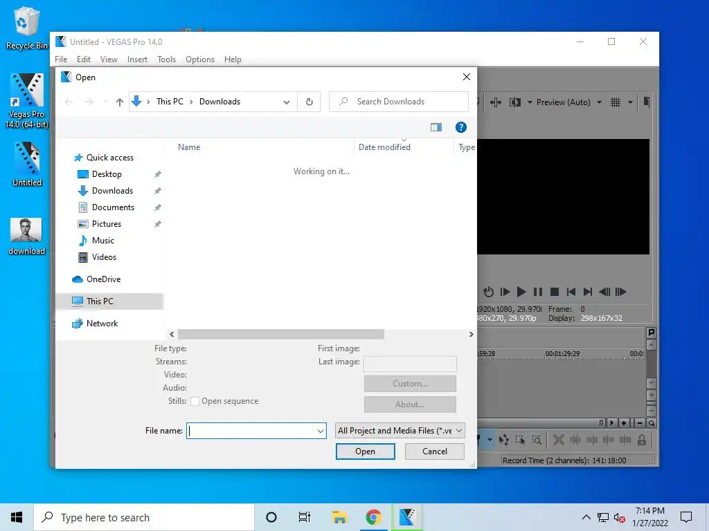Click the blue Help question mark icon
Image resolution: width=709 pixels, height=531 pixels.
click(x=460, y=127)
